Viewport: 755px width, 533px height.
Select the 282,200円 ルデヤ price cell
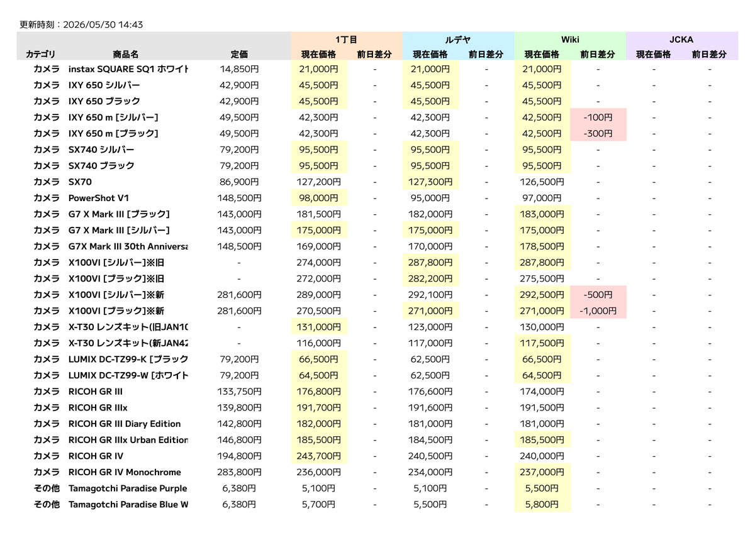click(x=430, y=278)
